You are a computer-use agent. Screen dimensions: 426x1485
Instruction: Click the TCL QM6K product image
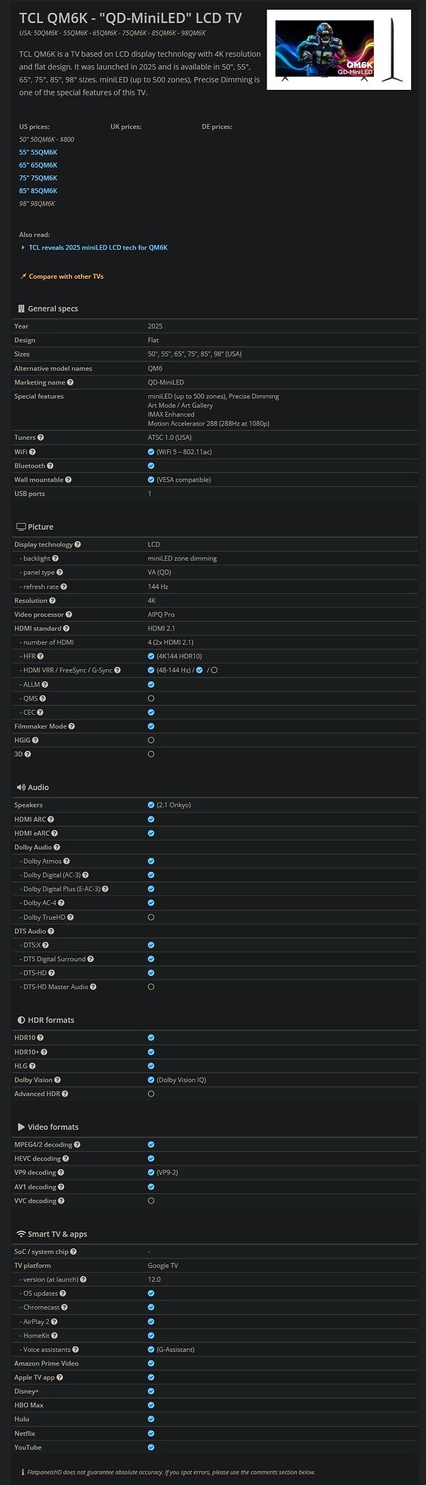tap(338, 50)
